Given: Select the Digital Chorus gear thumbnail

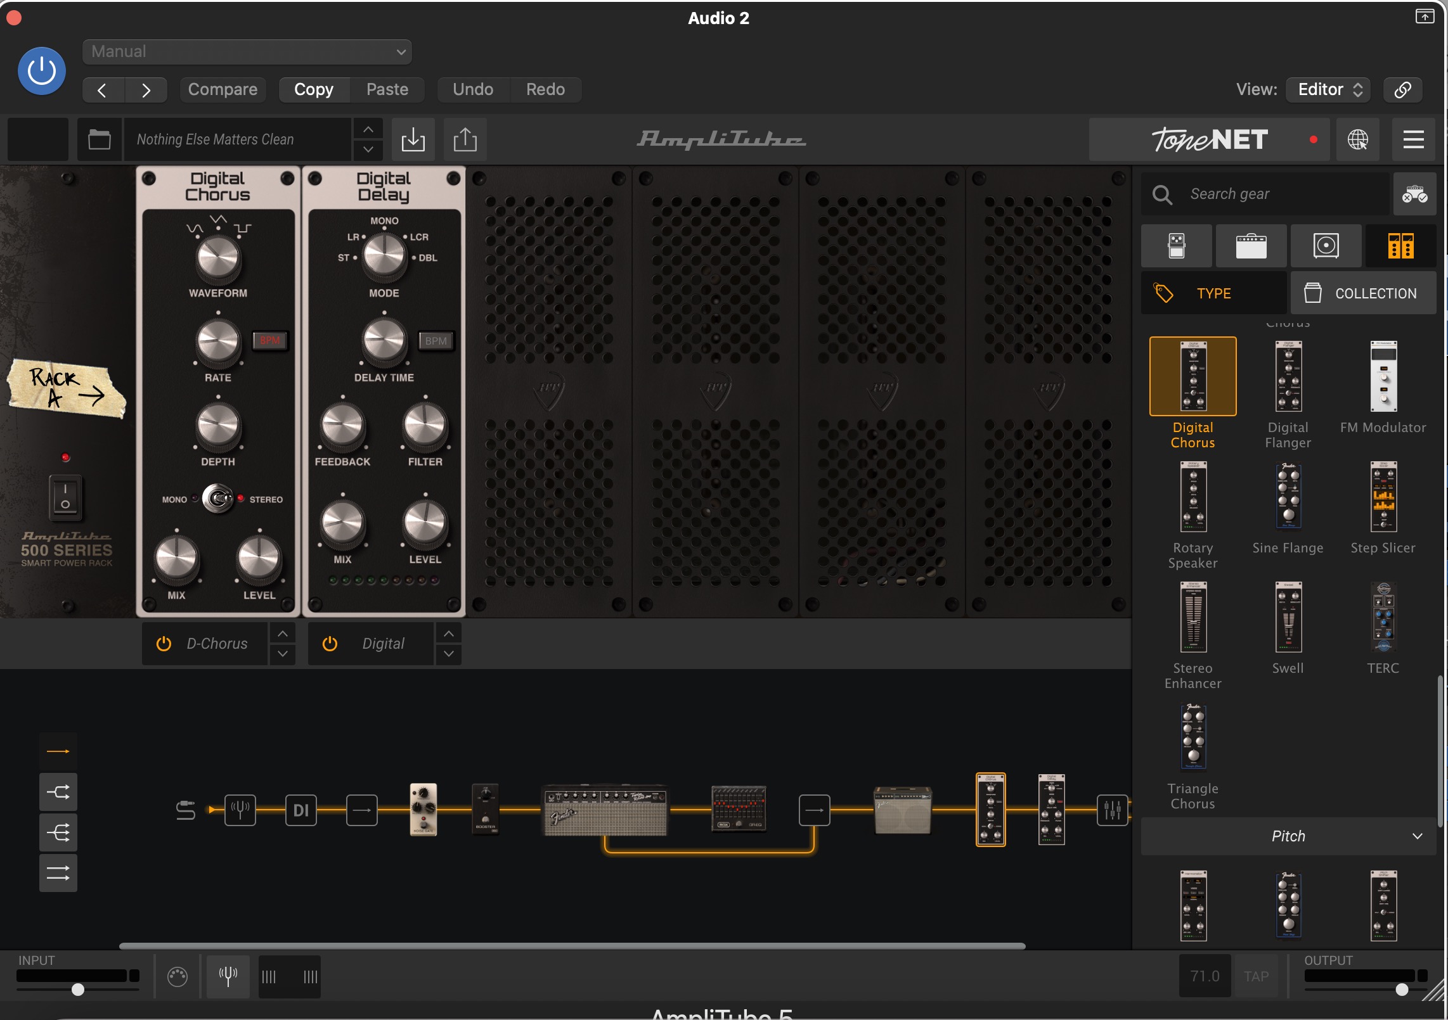Looking at the screenshot, I should (x=1193, y=376).
